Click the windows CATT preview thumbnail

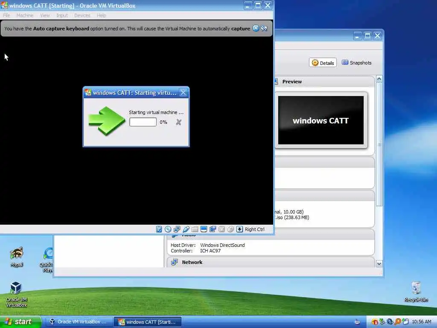321,120
